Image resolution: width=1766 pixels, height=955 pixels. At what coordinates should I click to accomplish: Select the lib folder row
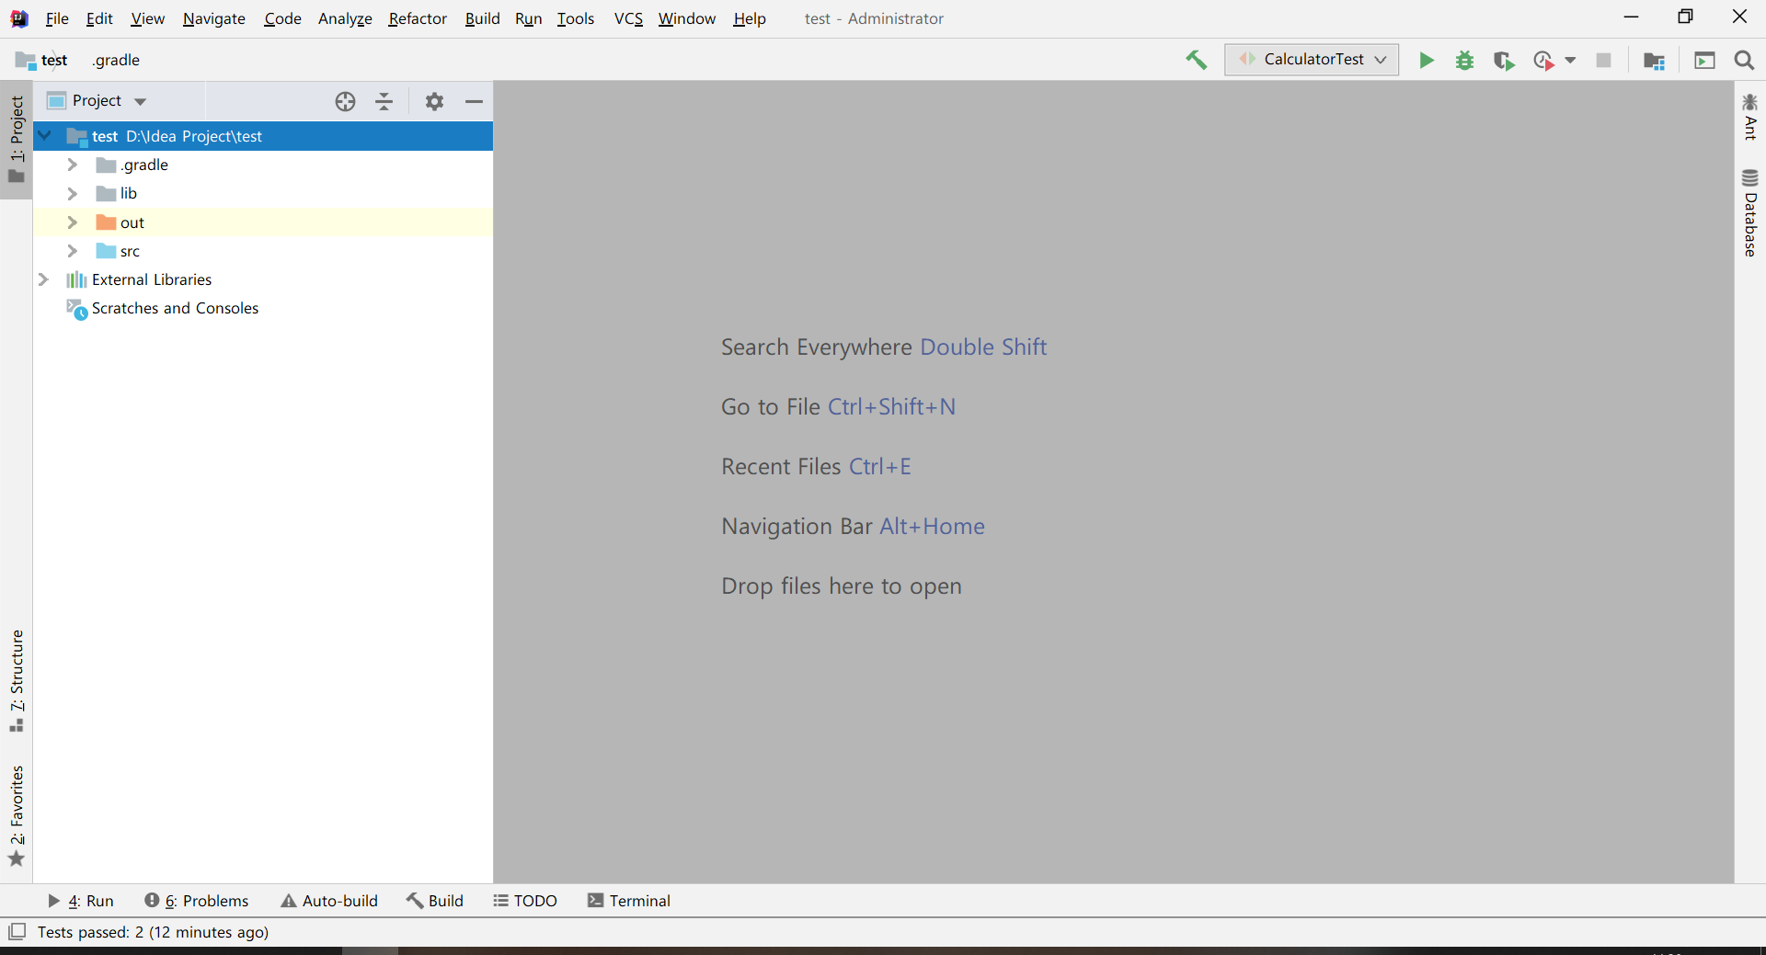(263, 193)
